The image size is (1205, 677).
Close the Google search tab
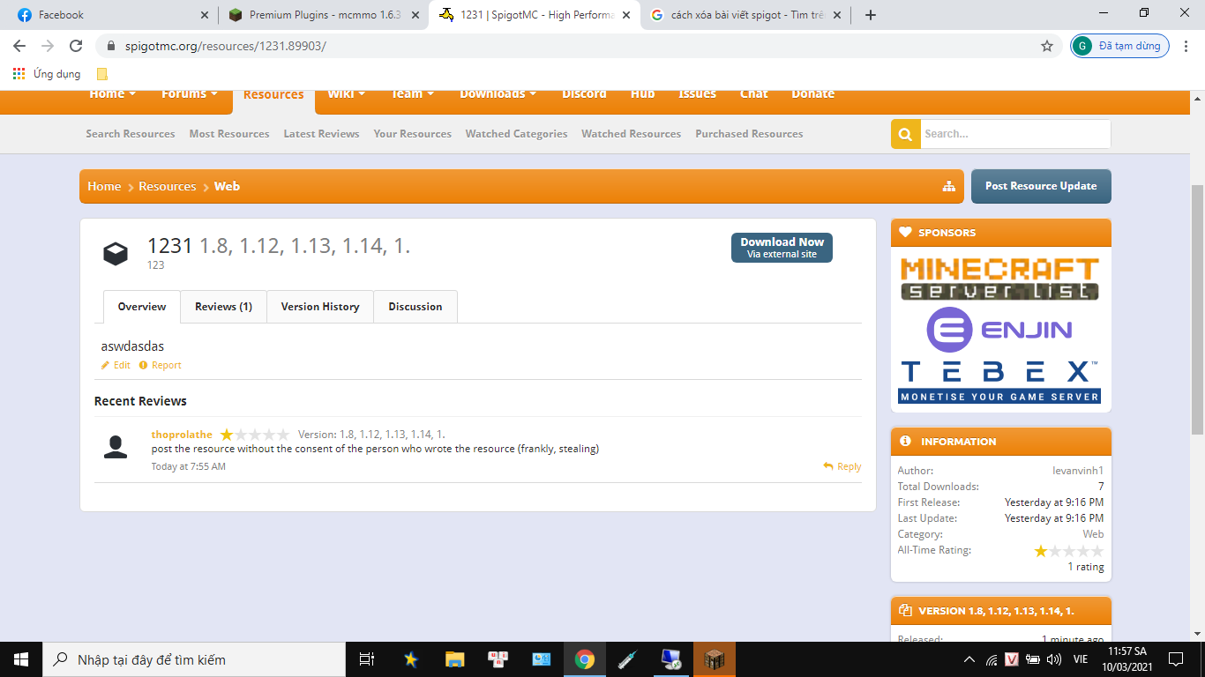(837, 15)
